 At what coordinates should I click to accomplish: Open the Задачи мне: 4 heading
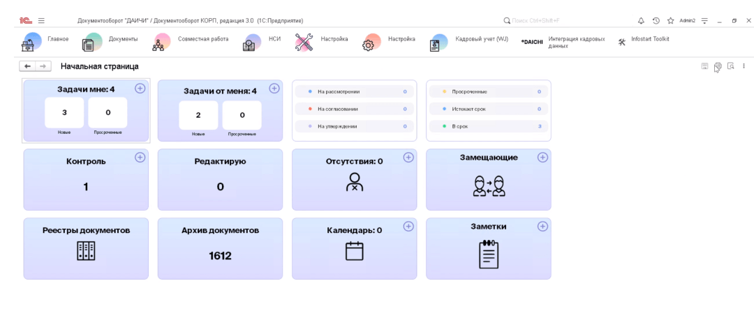click(x=86, y=89)
